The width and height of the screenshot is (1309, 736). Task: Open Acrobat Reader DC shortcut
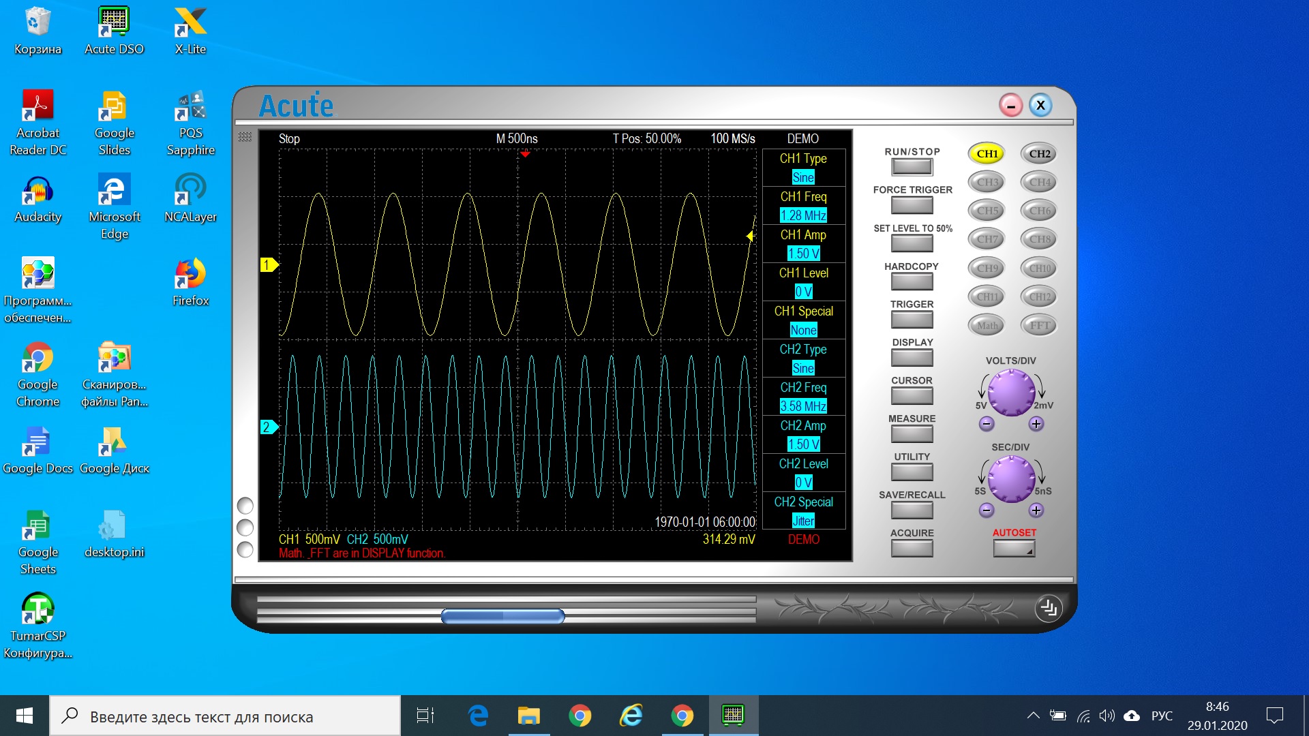[37, 123]
